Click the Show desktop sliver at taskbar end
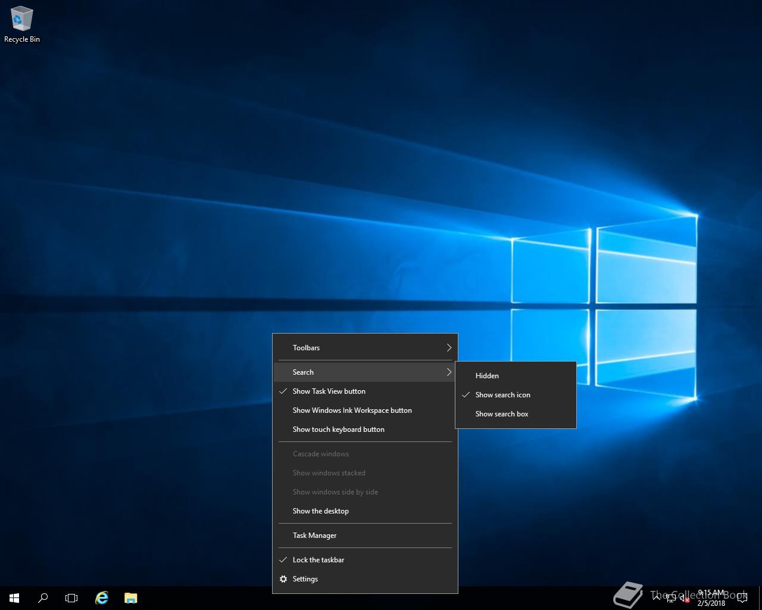Viewport: 762px width, 610px height. click(760, 598)
